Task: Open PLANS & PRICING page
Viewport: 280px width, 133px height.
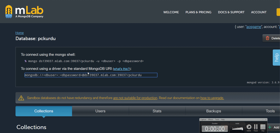Action: 198,12
